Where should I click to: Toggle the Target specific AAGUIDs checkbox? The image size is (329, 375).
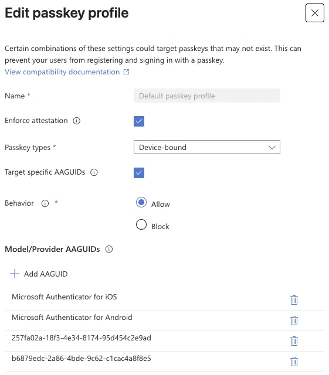tap(139, 173)
